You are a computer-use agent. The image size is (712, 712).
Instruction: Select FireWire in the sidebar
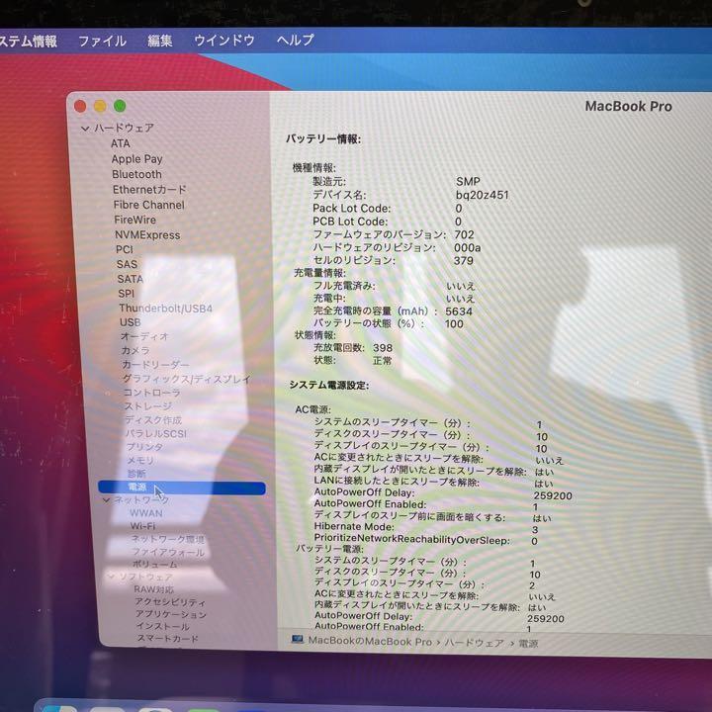[135, 220]
